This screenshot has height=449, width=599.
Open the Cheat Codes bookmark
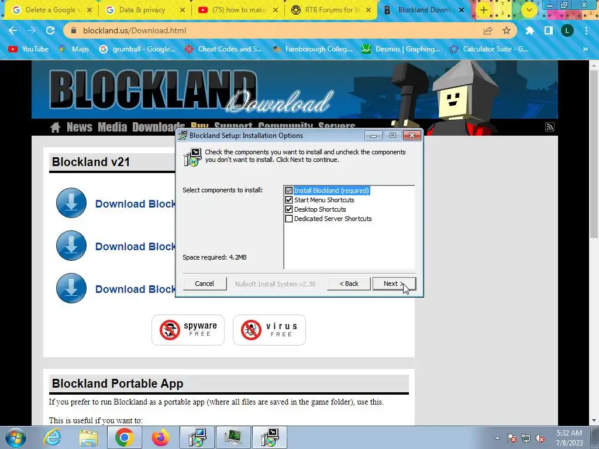click(x=223, y=49)
